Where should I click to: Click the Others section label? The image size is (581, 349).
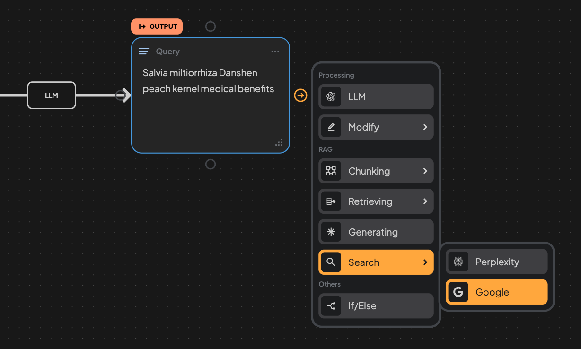pyautogui.click(x=330, y=284)
